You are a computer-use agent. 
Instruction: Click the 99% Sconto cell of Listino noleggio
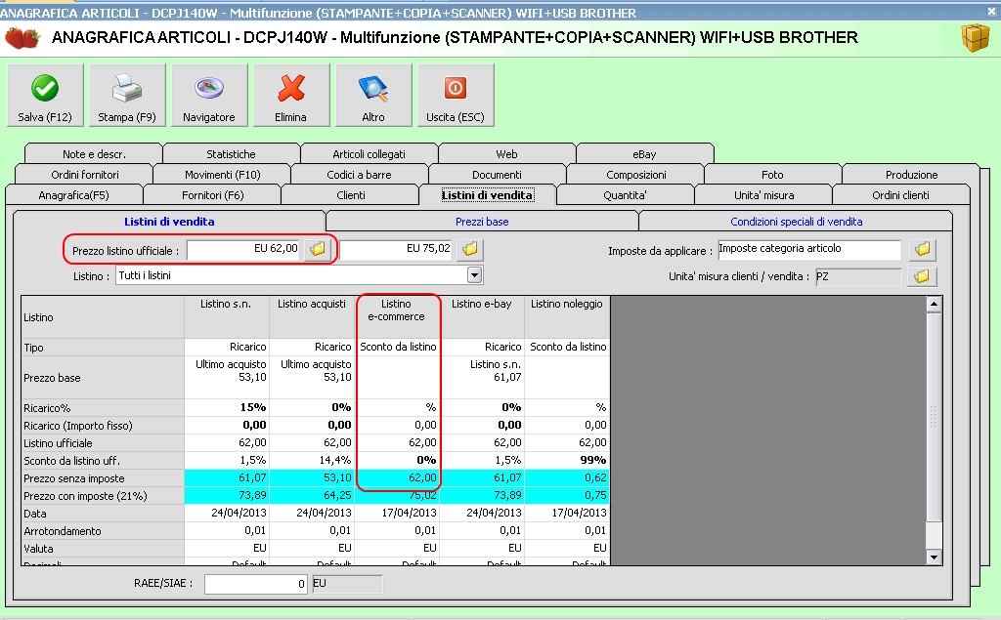pyautogui.click(x=567, y=461)
